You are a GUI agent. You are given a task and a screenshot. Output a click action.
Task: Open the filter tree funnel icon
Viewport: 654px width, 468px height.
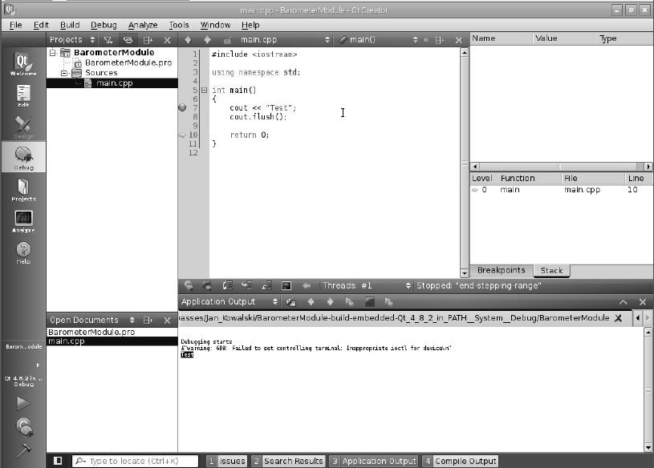tap(108, 40)
